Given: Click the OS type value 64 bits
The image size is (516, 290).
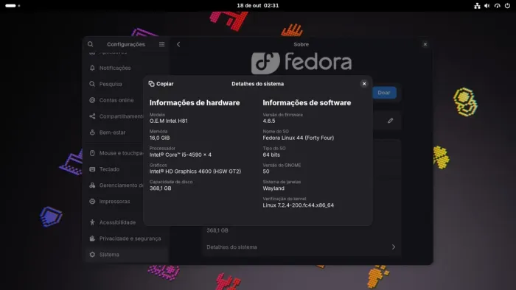Looking at the screenshot, I should click(x=271, y=155).
